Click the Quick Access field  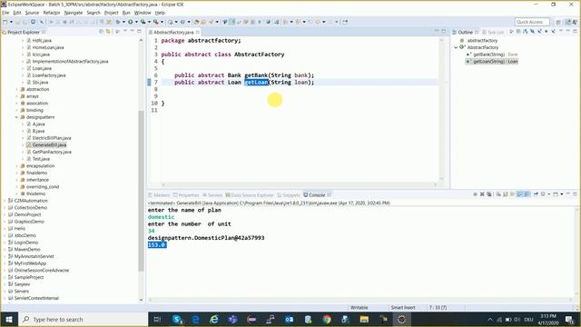[x=532, y=22]
